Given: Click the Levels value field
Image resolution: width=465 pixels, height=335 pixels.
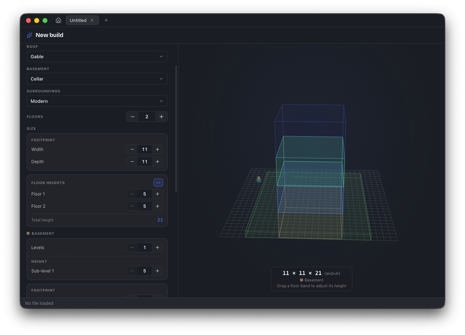Looking at the screenshot, I should point(145,248).
